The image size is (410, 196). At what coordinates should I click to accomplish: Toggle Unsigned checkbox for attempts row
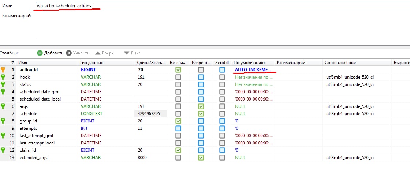(x=178, y=128)
